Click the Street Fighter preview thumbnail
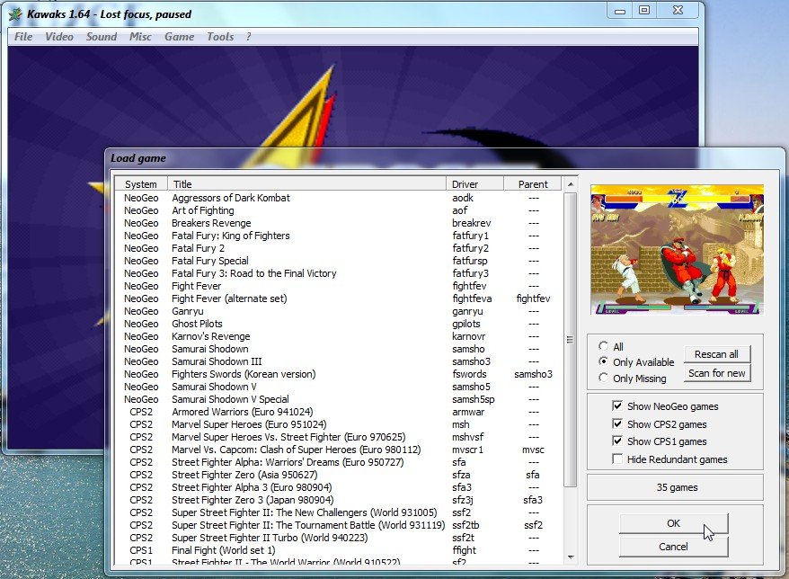The height and width of the screenshot is (579, 789). (677, 250)
